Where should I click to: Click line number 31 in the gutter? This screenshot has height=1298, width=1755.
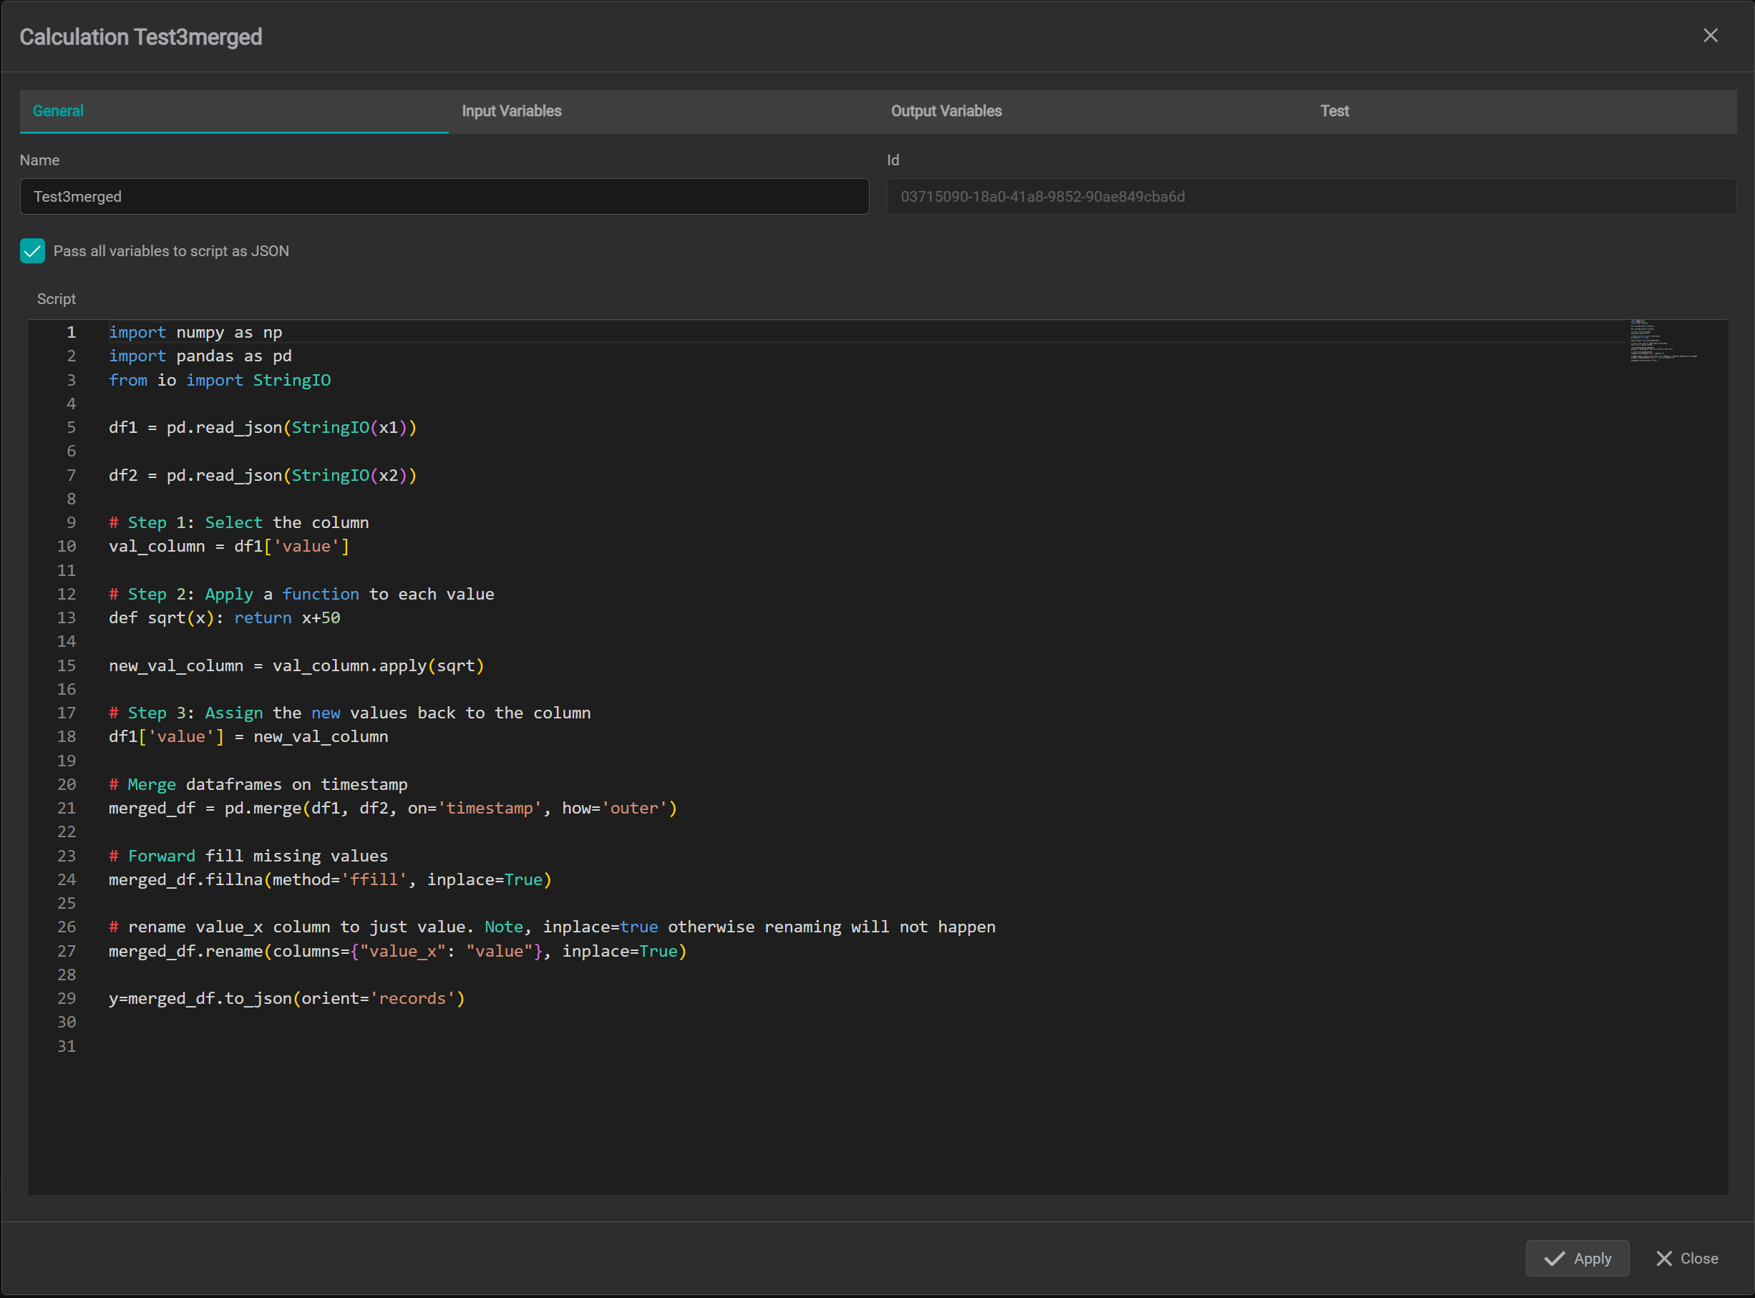(67, 1046)
